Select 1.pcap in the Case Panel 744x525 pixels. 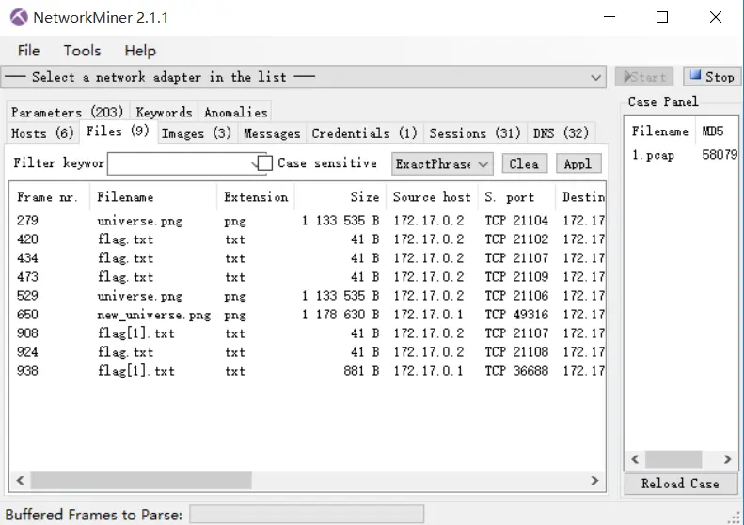point(653,155)
